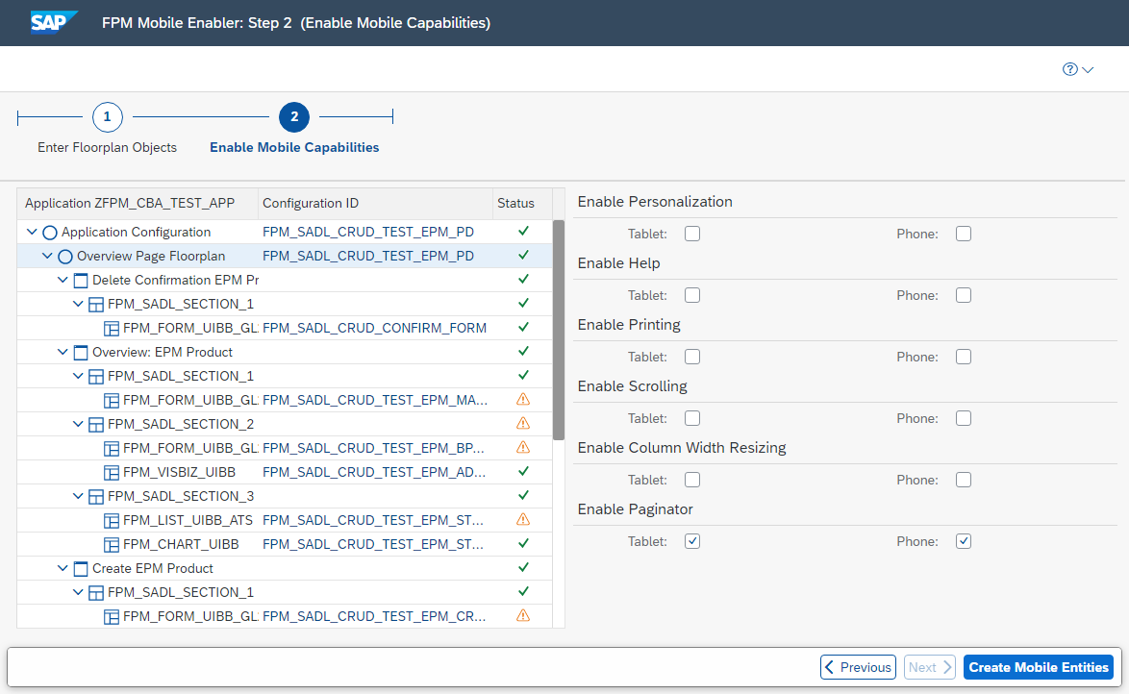Enable Personalization for Tablet

pos(691,233)
